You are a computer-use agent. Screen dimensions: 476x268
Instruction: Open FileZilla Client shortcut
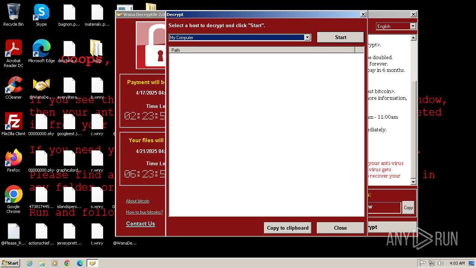tap(13, 124)
